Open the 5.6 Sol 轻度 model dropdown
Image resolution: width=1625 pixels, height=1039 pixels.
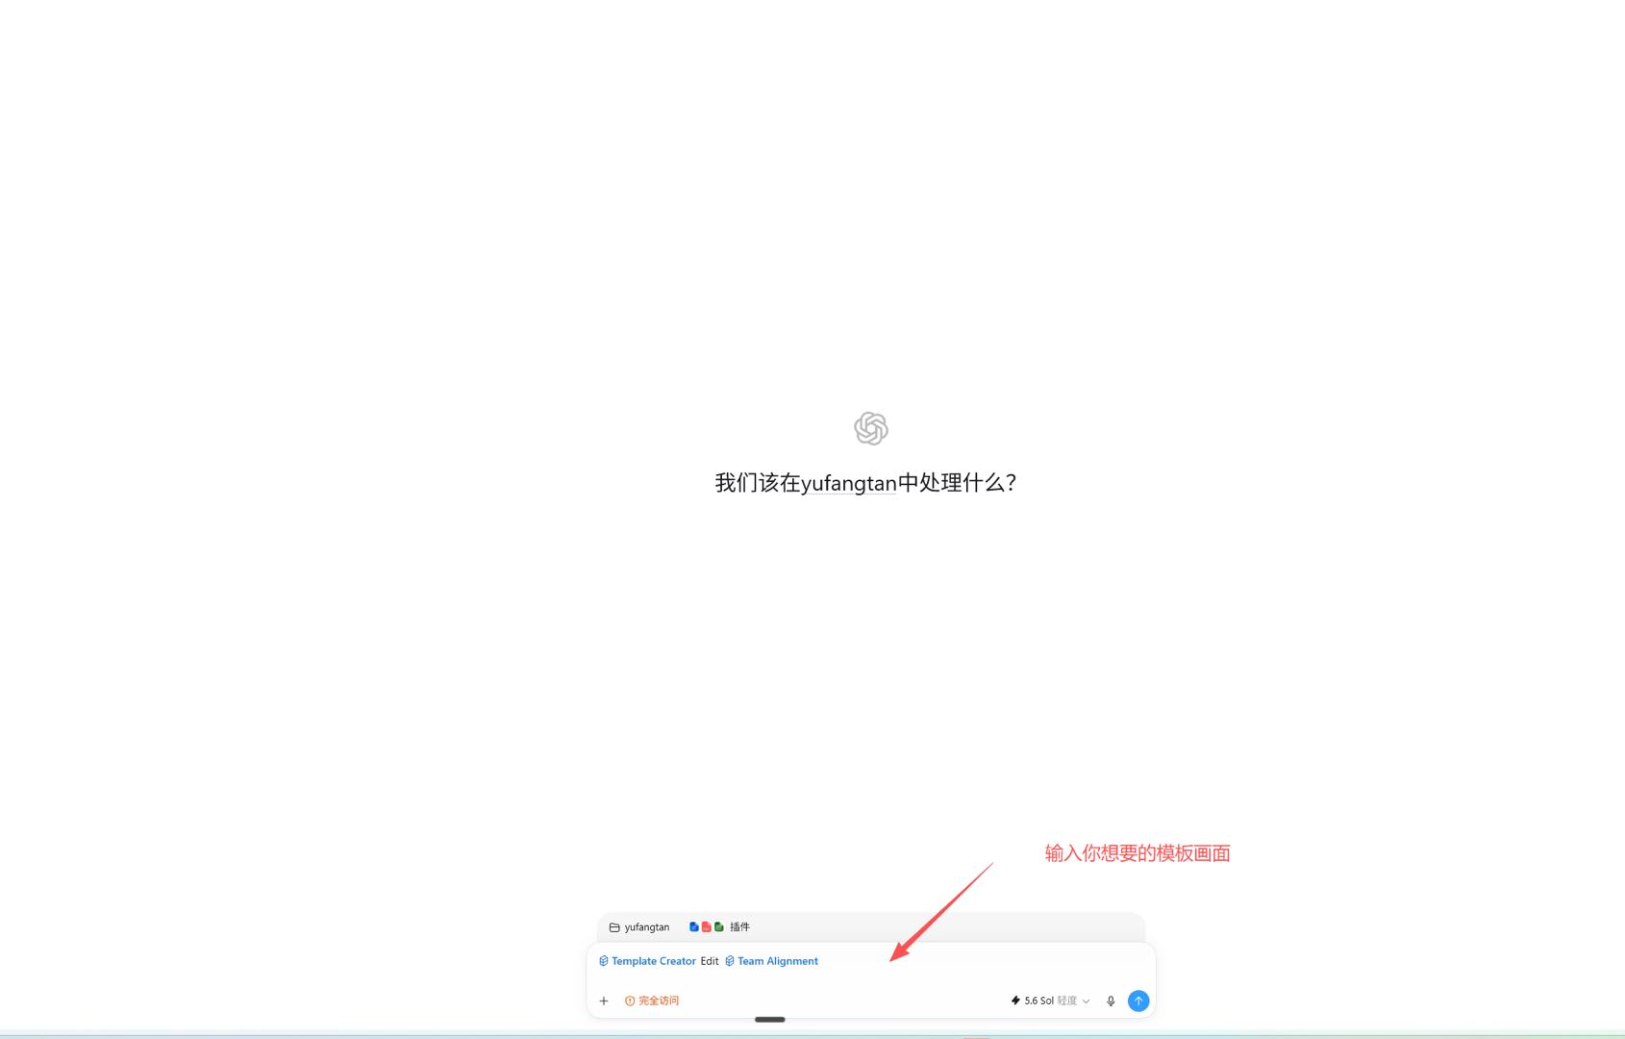[x=1050, y=1001]
